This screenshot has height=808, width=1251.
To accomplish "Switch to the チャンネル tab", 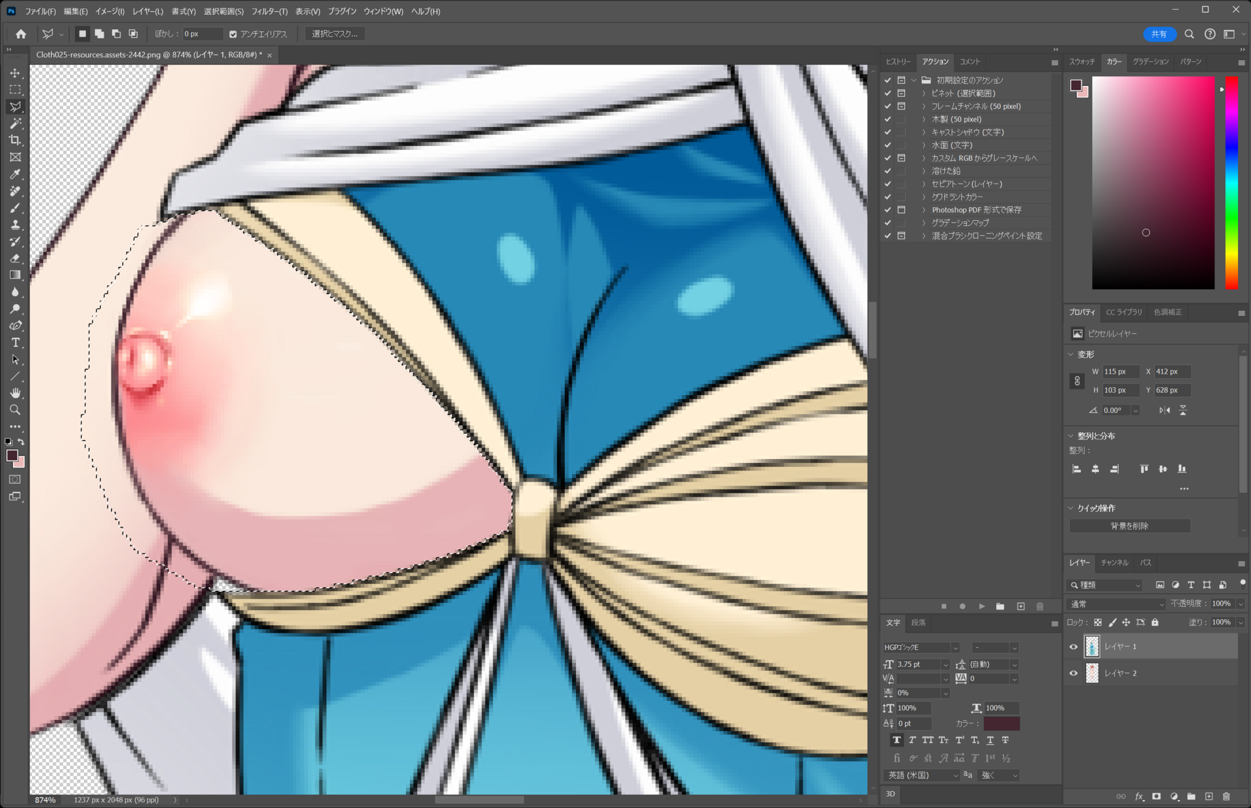I will tap(1114, 563).
